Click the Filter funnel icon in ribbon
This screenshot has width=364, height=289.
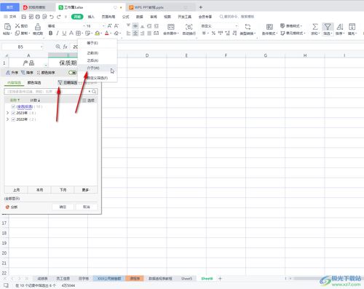coord(328,26)
